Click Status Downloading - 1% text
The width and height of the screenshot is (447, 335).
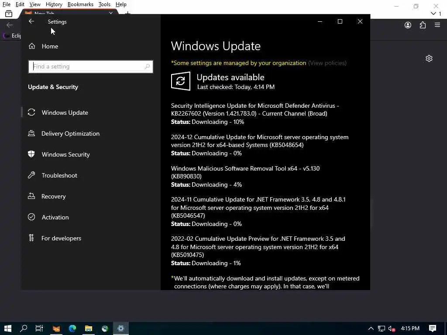tap(206, 263)
